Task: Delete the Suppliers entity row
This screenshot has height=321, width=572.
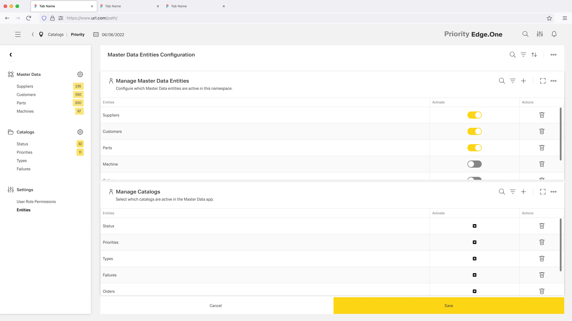Action: (x=542, y=115)
